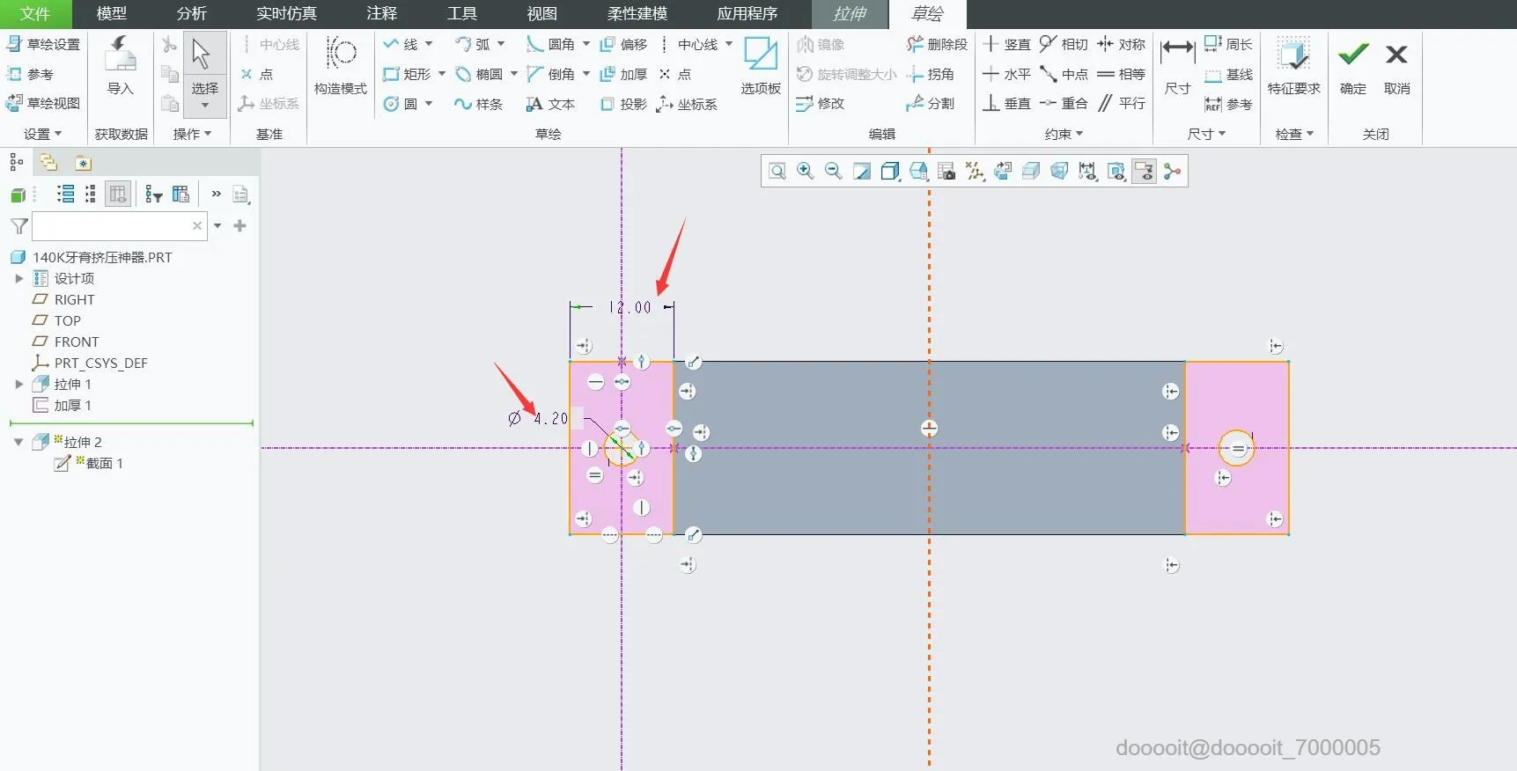Open 草绘设置 sketch setup
Viewport: 1517px width, 771px height.
point(43,44)
